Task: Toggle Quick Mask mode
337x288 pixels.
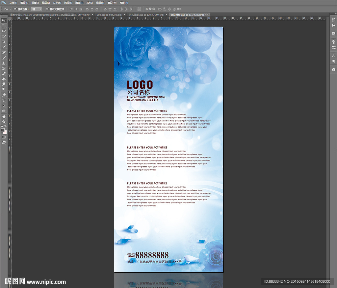Action: (x=4, y=137)
